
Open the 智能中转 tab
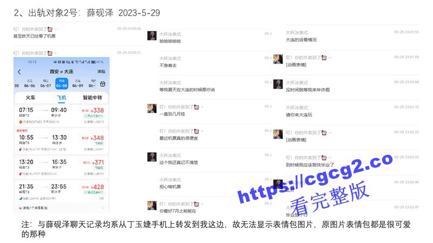(x=92, y=98)
